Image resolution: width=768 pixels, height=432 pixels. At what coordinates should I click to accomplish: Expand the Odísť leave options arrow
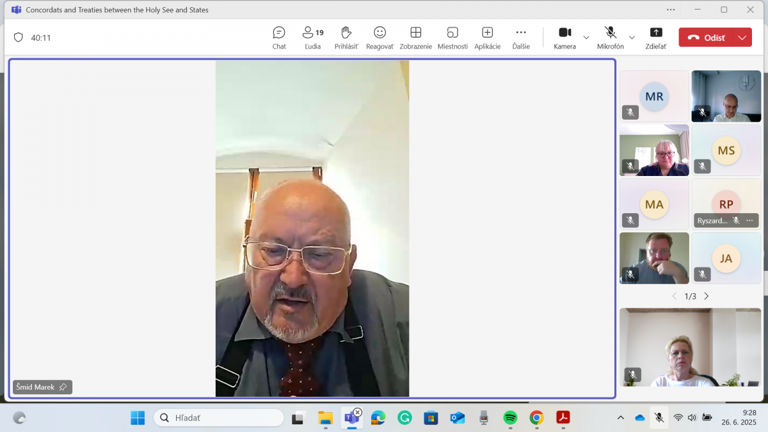click(742, 38)
